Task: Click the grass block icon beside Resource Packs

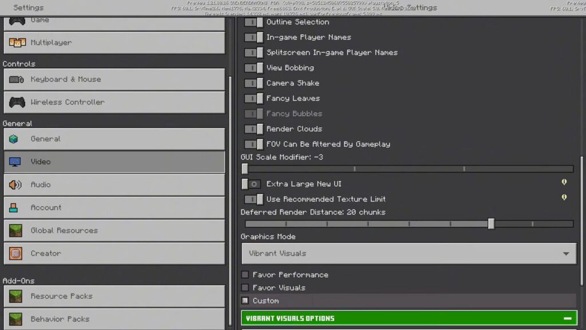Action: (15, 296)
